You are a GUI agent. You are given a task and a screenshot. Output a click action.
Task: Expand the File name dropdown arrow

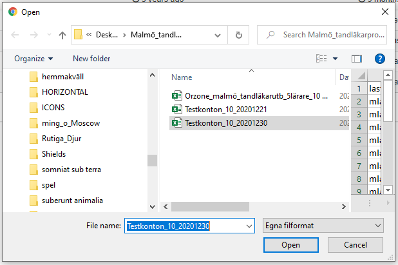(x=249, y=226)
